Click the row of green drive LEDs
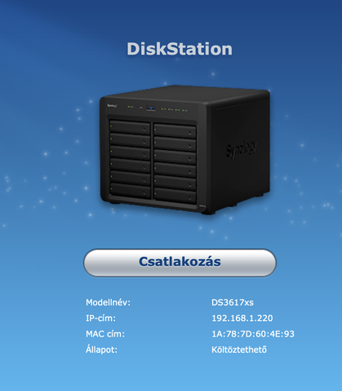 (174, 109)
